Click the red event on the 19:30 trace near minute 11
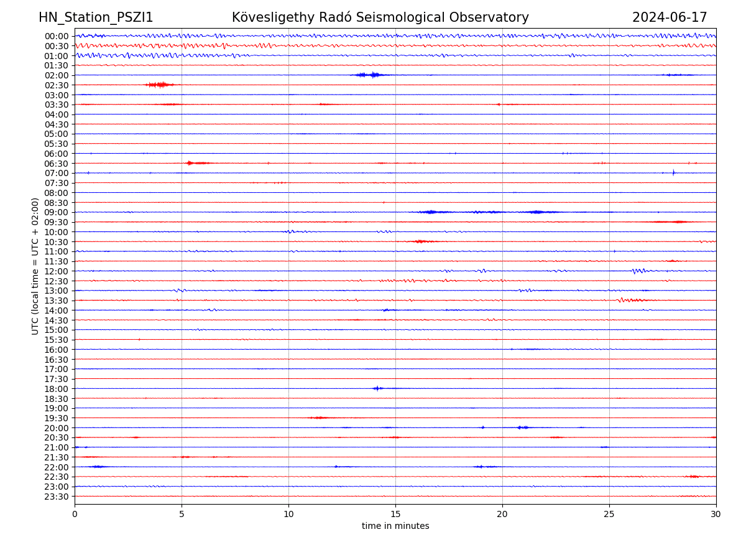 tap(320, 418)
